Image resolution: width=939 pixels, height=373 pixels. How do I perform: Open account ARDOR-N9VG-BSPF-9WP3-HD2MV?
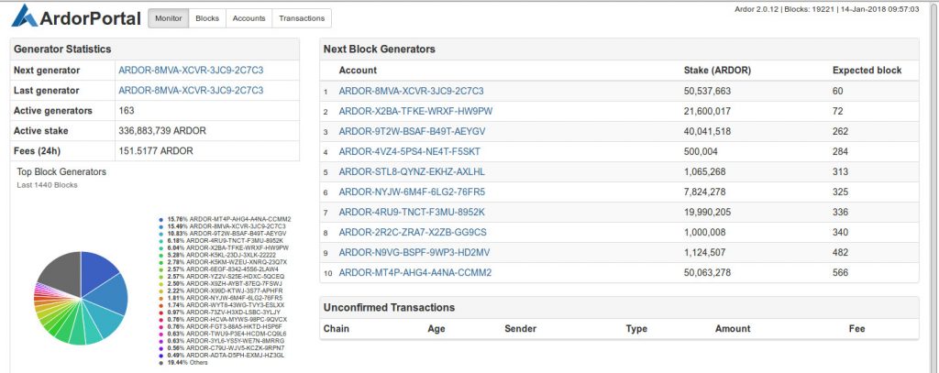[414, 253]
